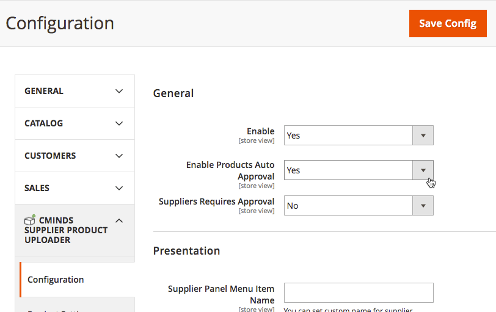Click the CUSTOMERS menu label
This screenshot has height=312, width=496.
click(50, 156)
